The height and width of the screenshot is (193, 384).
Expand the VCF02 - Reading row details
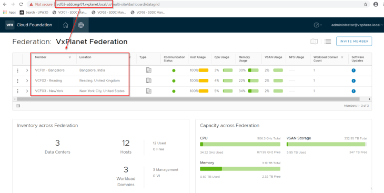coord(27,81)
